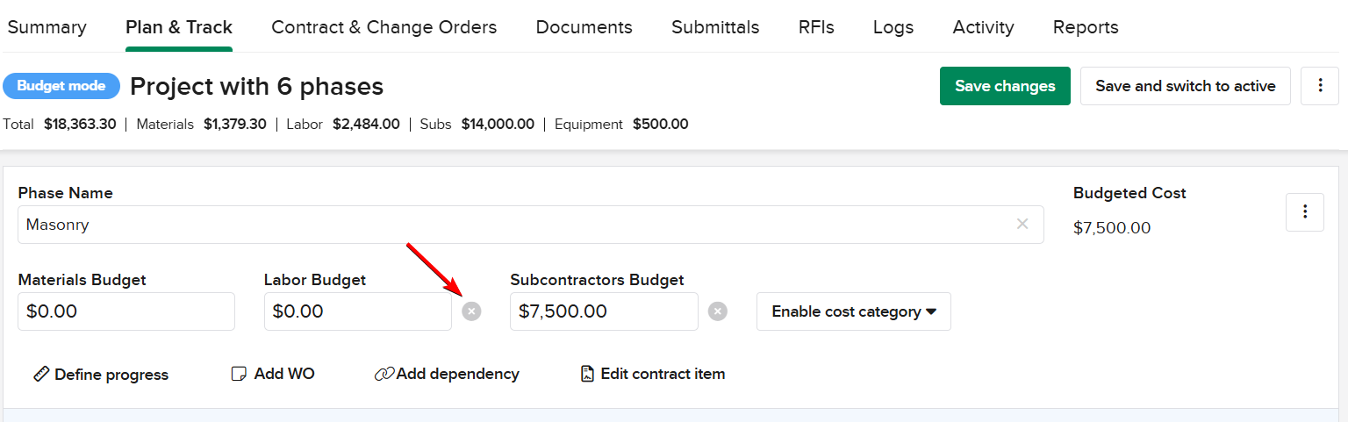The image size is (1348, 422).
Task: Remove the Labor Budget cost category
Action: pos(472,311)
